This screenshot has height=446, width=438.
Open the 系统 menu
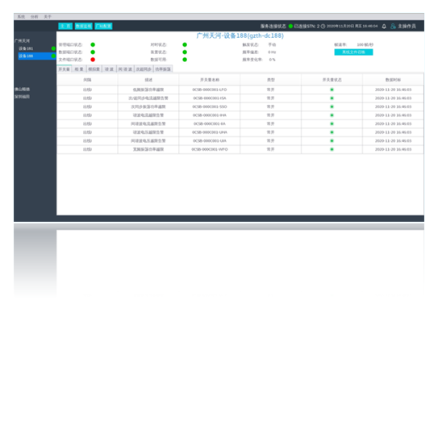pos(21,17)
